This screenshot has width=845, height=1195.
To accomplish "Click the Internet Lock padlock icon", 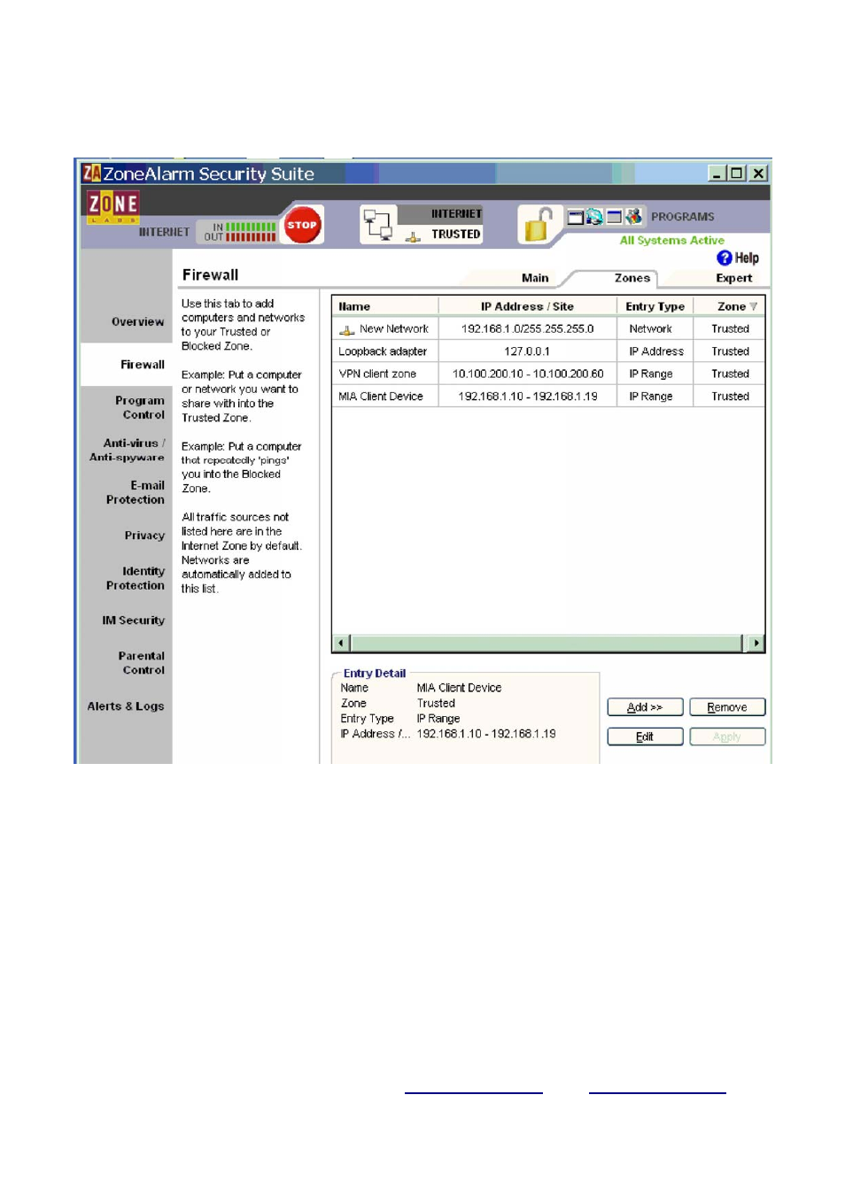I will (539, 224).
